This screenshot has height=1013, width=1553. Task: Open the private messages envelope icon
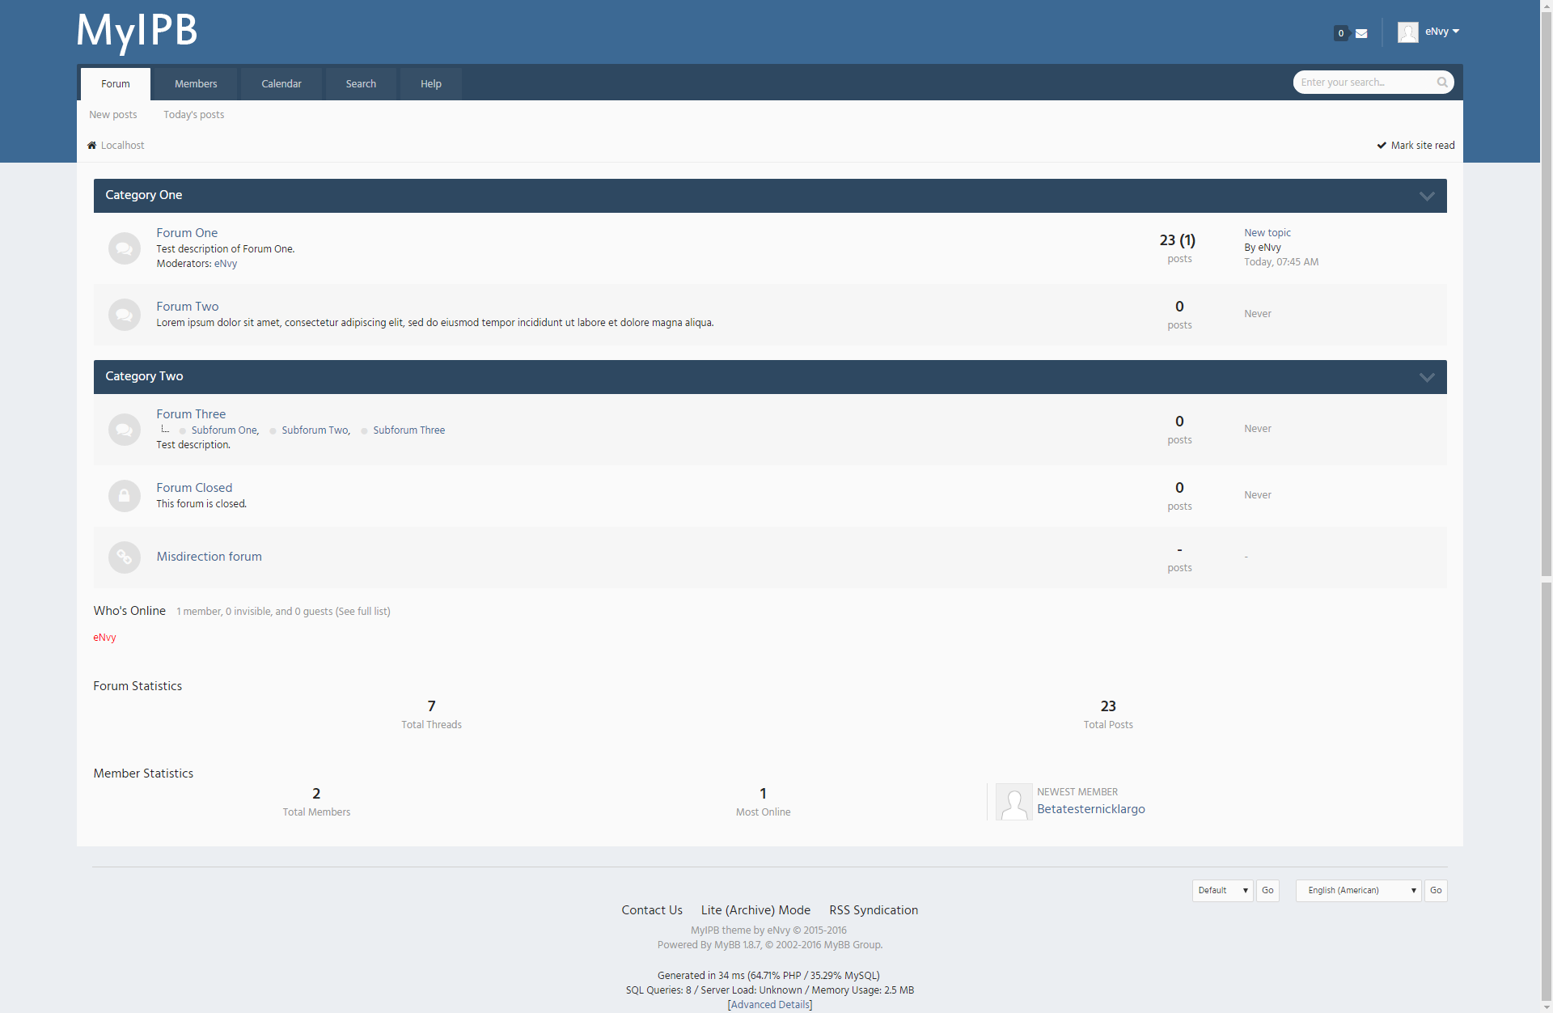tap(1361, 33)
